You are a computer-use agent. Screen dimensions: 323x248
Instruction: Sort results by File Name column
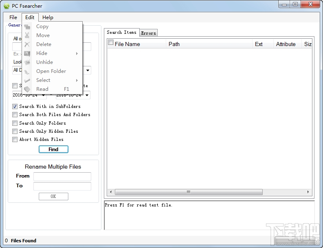tap(136, 44)
